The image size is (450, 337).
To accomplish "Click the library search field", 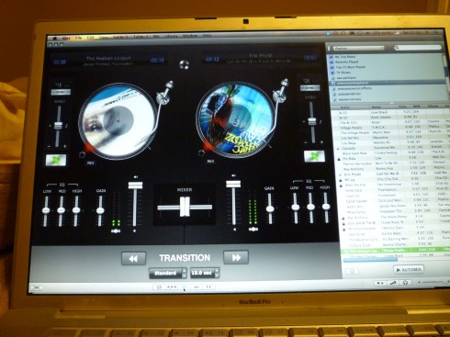I will point(418,47).
